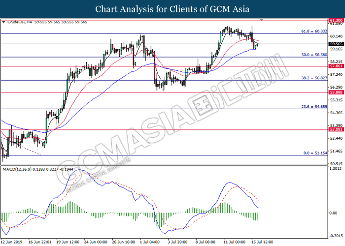Screen dimensions: 345x246
Task: Click the 38.2 = 56.827 Fibonacci label
Action: [314, 78]
